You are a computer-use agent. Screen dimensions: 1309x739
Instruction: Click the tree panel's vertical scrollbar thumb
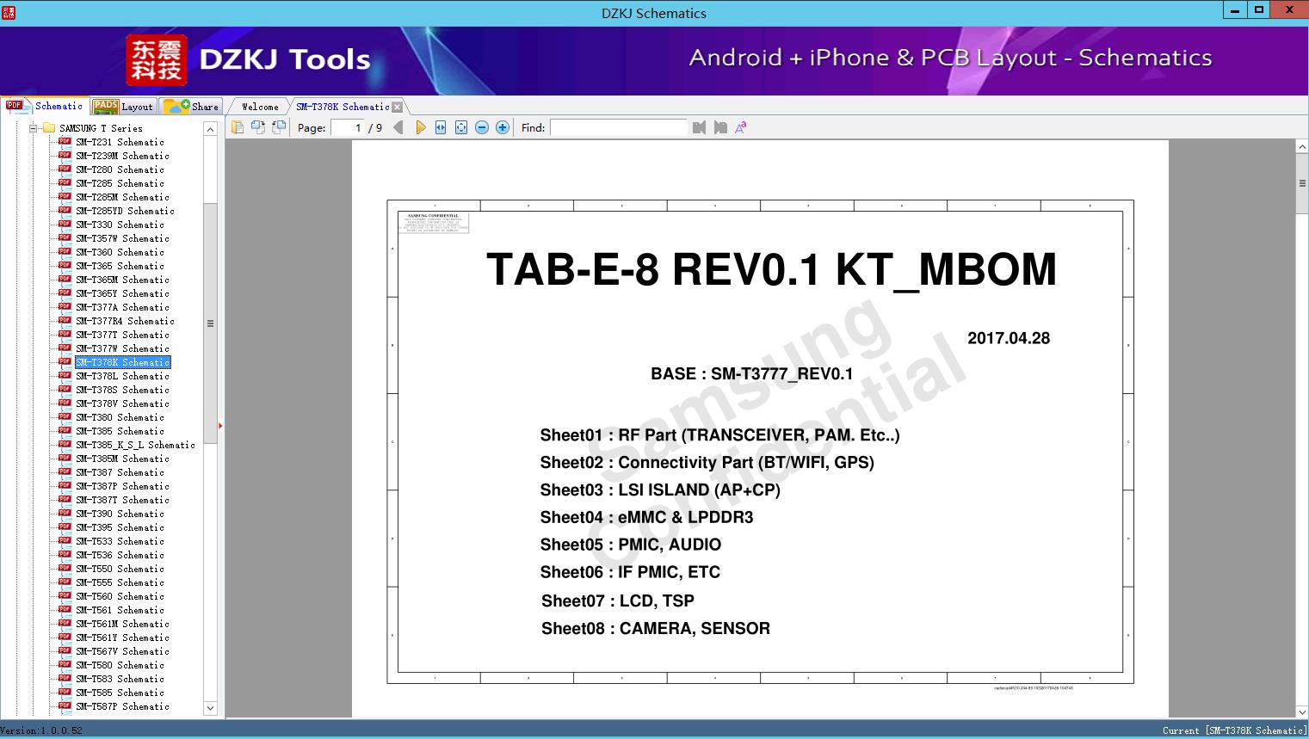[x=210, y=323]
